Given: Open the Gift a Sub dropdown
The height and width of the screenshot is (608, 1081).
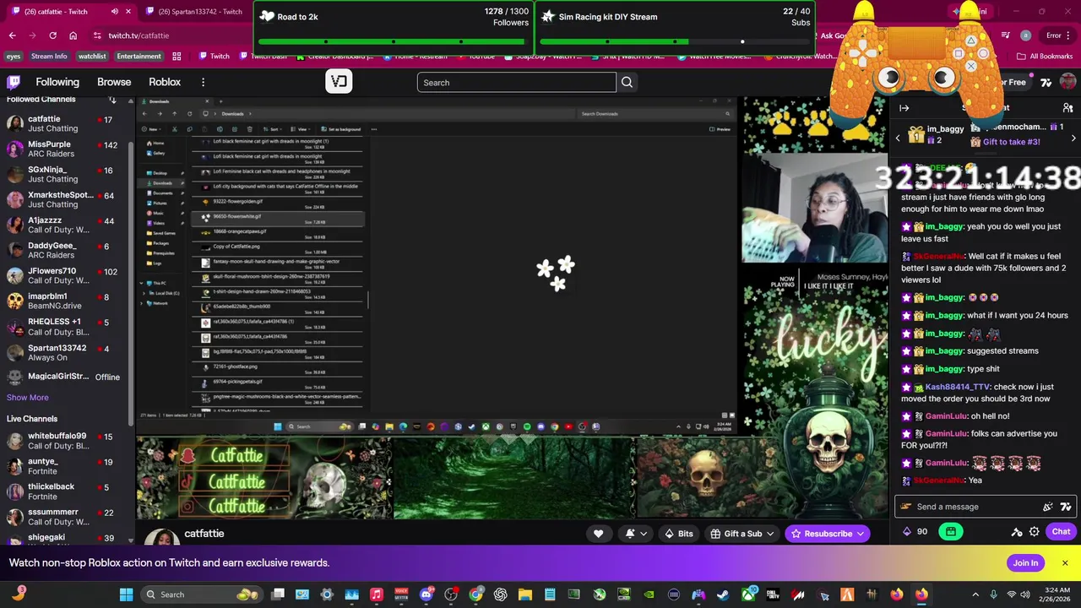Looking at the screenshot, I should pos(742,534).
